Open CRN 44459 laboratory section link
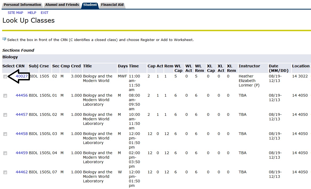Screen dimensions: 311x189 [22, 153]
